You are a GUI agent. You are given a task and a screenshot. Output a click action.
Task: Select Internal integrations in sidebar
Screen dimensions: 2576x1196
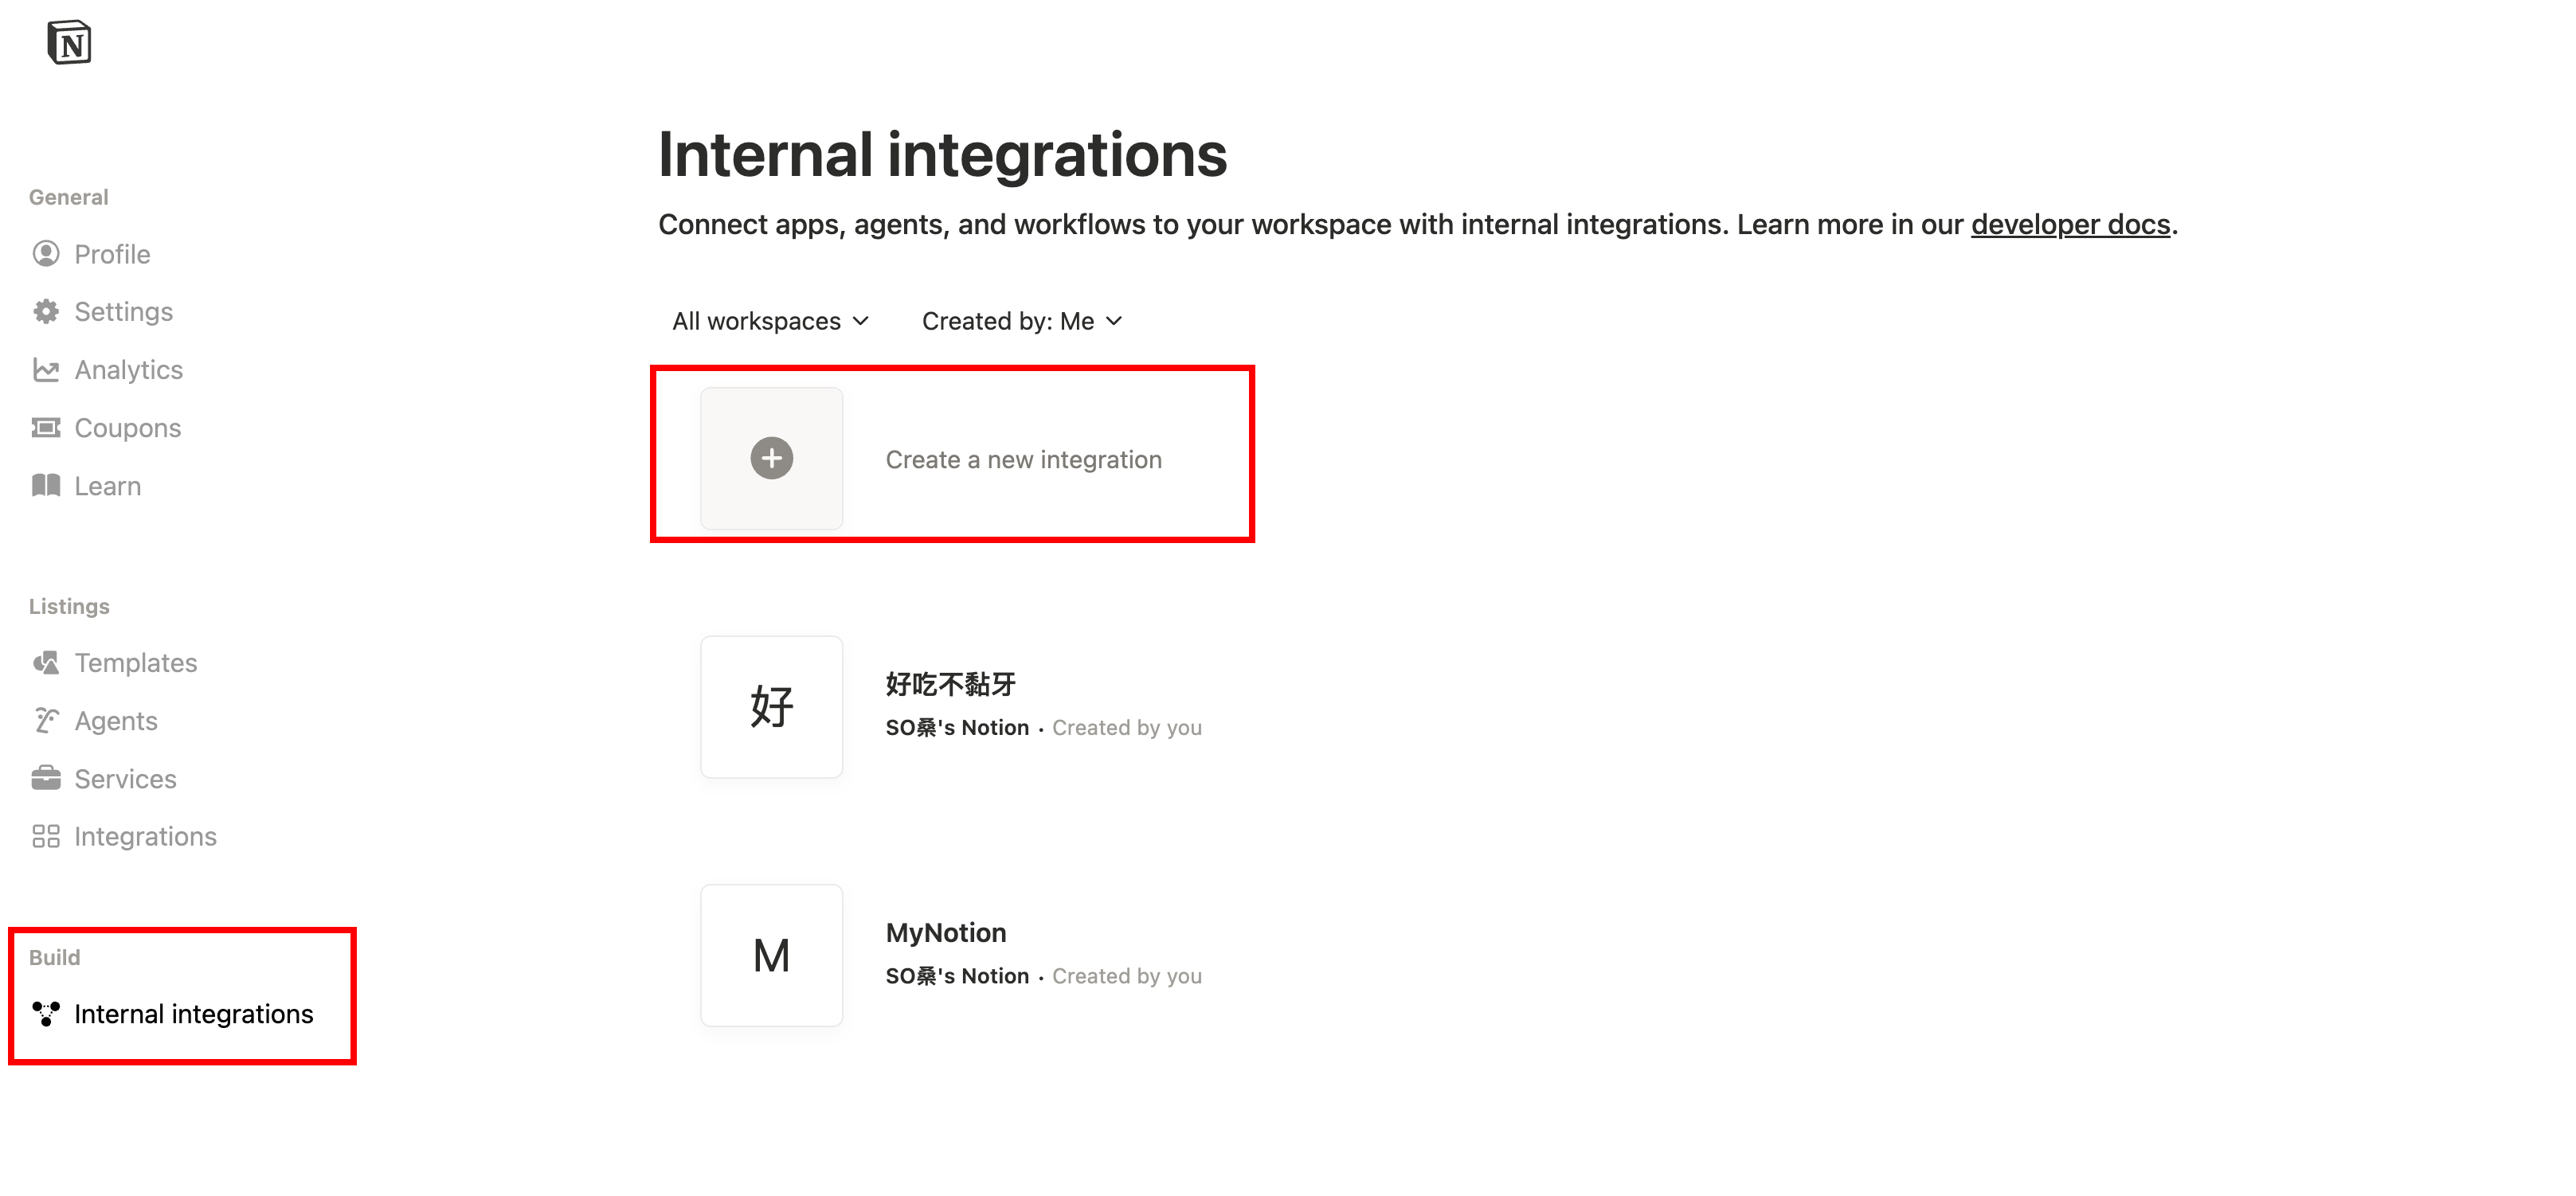[193, 1014]
